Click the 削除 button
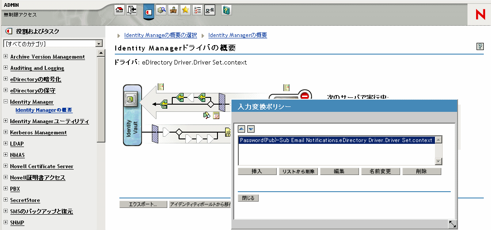This screenshot has height=230, width=491. 422,171
